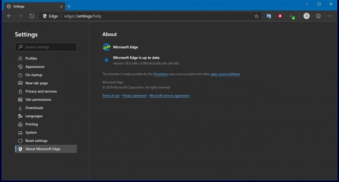This screenshot has height=182, width=339.
Task: Click the Privacy and services lock icon
Action: click(20, 91)
